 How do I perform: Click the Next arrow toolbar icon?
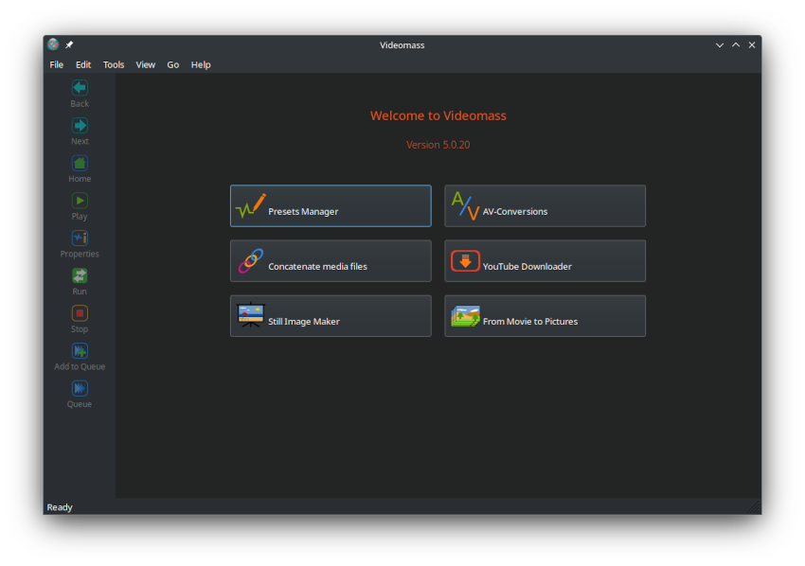tap(80, 125)
